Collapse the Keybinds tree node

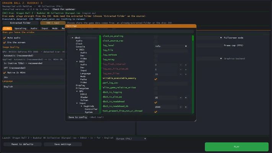point(81,106)
